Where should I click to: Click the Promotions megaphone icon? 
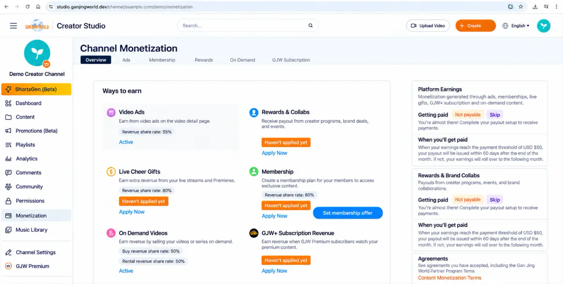pos(8,131)
